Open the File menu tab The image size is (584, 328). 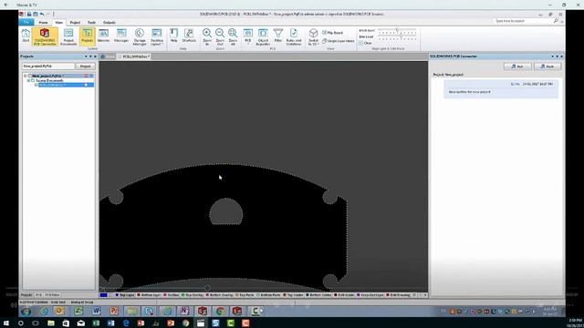tap(26, 22)
